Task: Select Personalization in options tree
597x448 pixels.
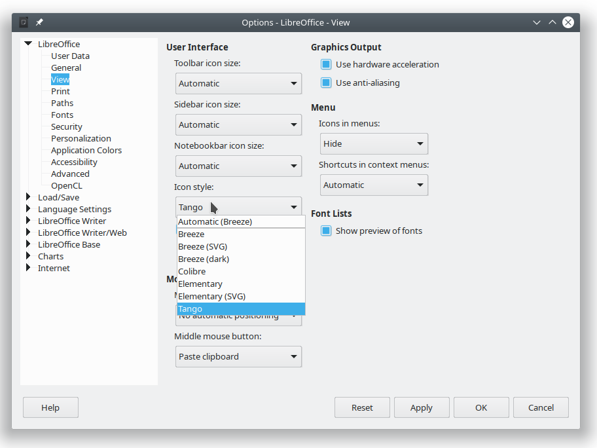Action: (81, 139)
